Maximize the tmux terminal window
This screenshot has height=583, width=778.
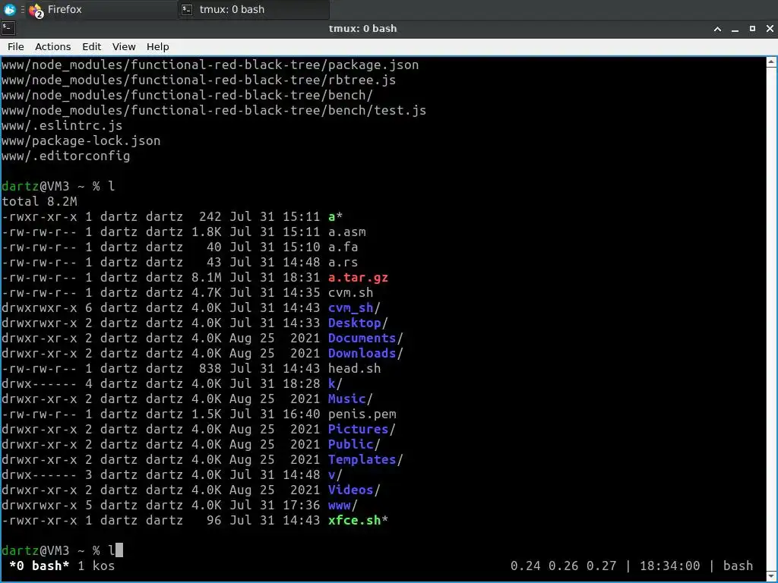[x=752, y=29]
